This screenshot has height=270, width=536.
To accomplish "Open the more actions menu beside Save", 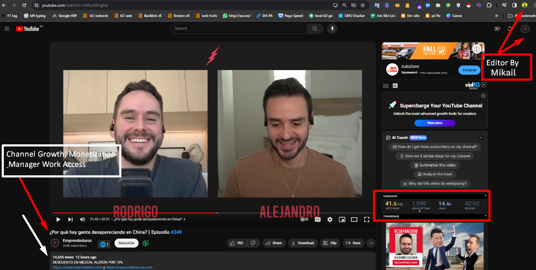I will (x=371, y=243).
